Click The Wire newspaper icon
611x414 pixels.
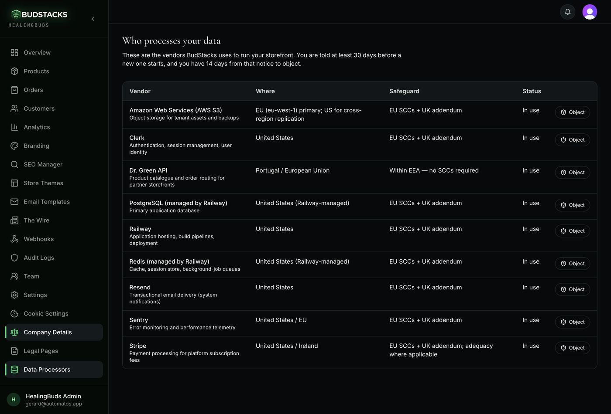point(14,221)
